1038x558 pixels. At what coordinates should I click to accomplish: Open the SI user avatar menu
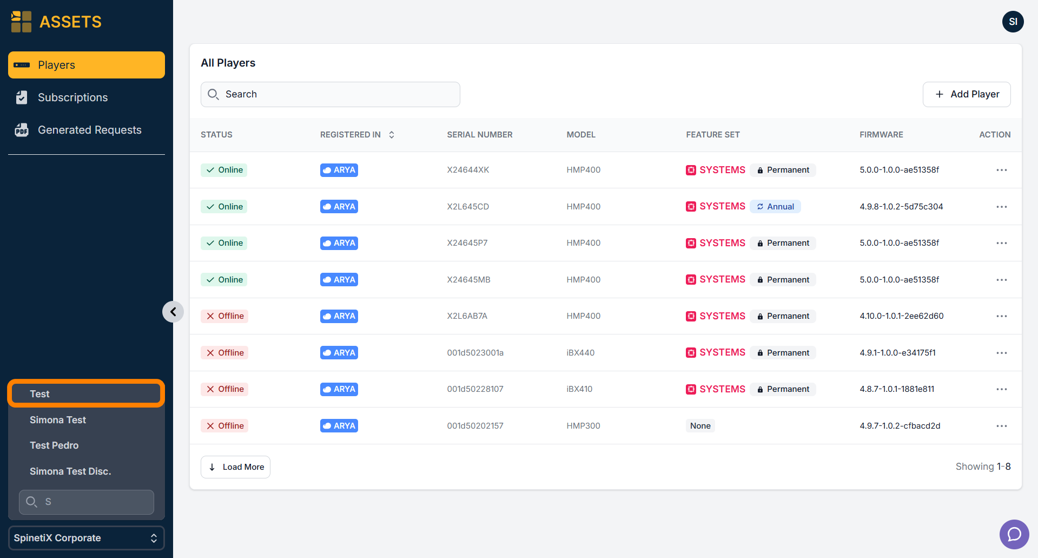(x=1013, y=22)
